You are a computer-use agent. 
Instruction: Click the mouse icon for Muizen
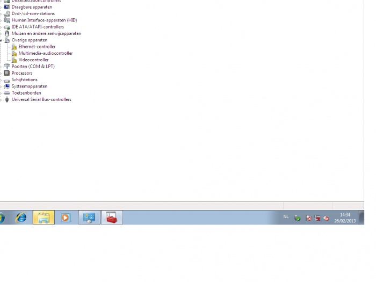click(x=7, y=33)
